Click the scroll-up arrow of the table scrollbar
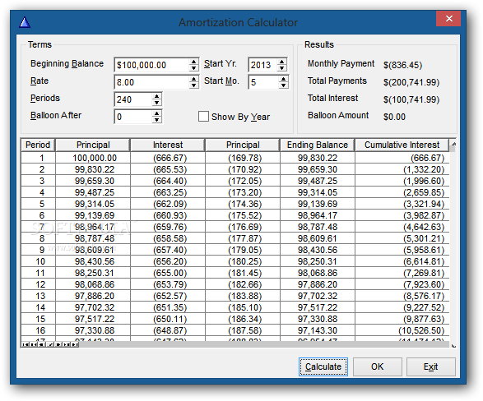 pyautogui.click(x=453, y=144)
